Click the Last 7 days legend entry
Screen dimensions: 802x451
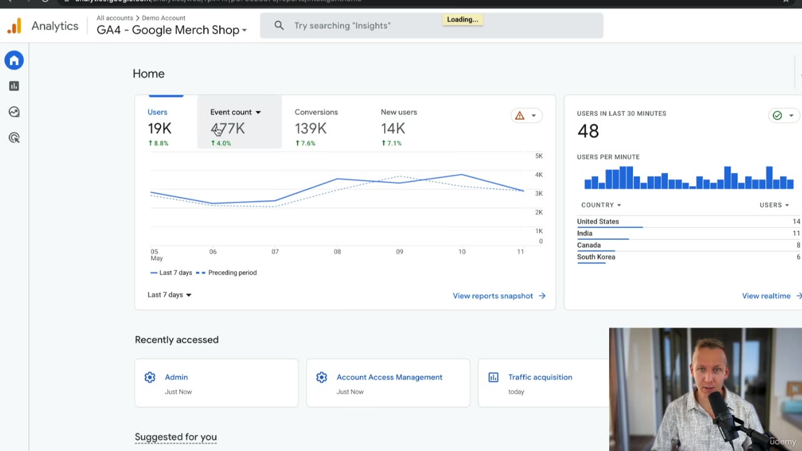[x=171, y=272]
